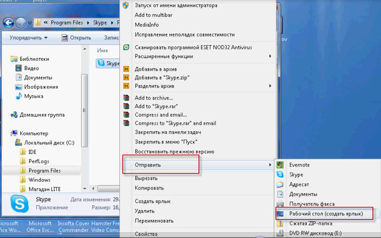This screenshot has height=238, width=381.
Task: Open the Отправить submenu
Action: click(x=198, y=165)
